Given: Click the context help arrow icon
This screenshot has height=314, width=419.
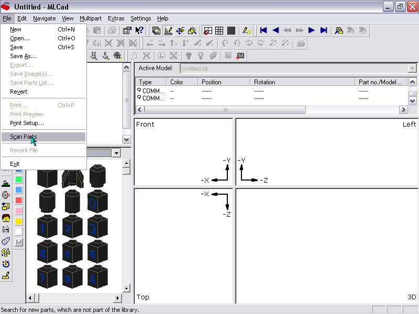Looking at the screenshot, I should click(x=139, y=31).
